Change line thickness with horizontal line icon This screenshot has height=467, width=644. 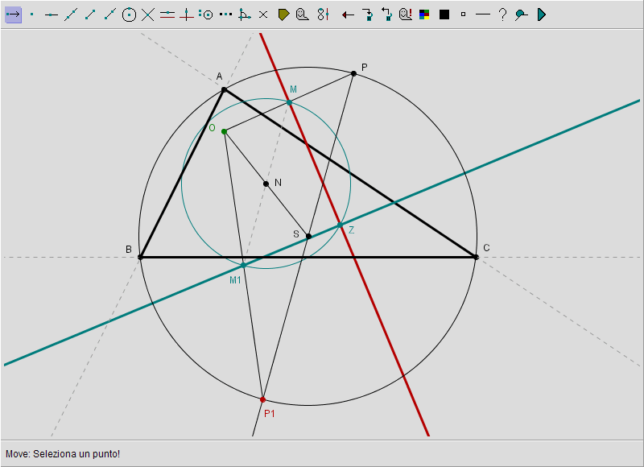pos(483,14)
